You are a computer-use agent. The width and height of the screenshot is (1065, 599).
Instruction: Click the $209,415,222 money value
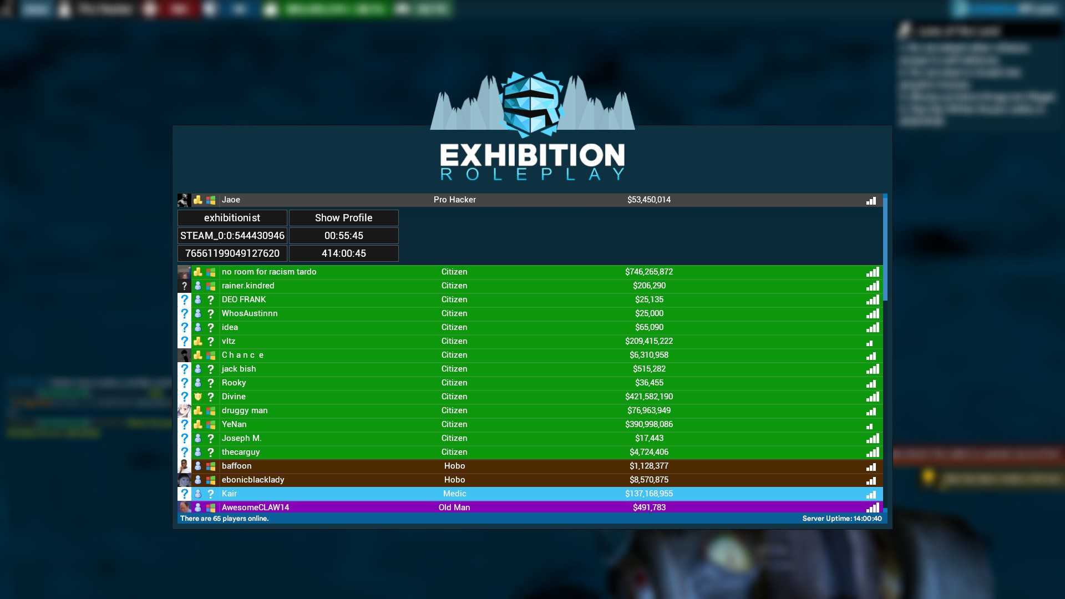tap(649, 341)
